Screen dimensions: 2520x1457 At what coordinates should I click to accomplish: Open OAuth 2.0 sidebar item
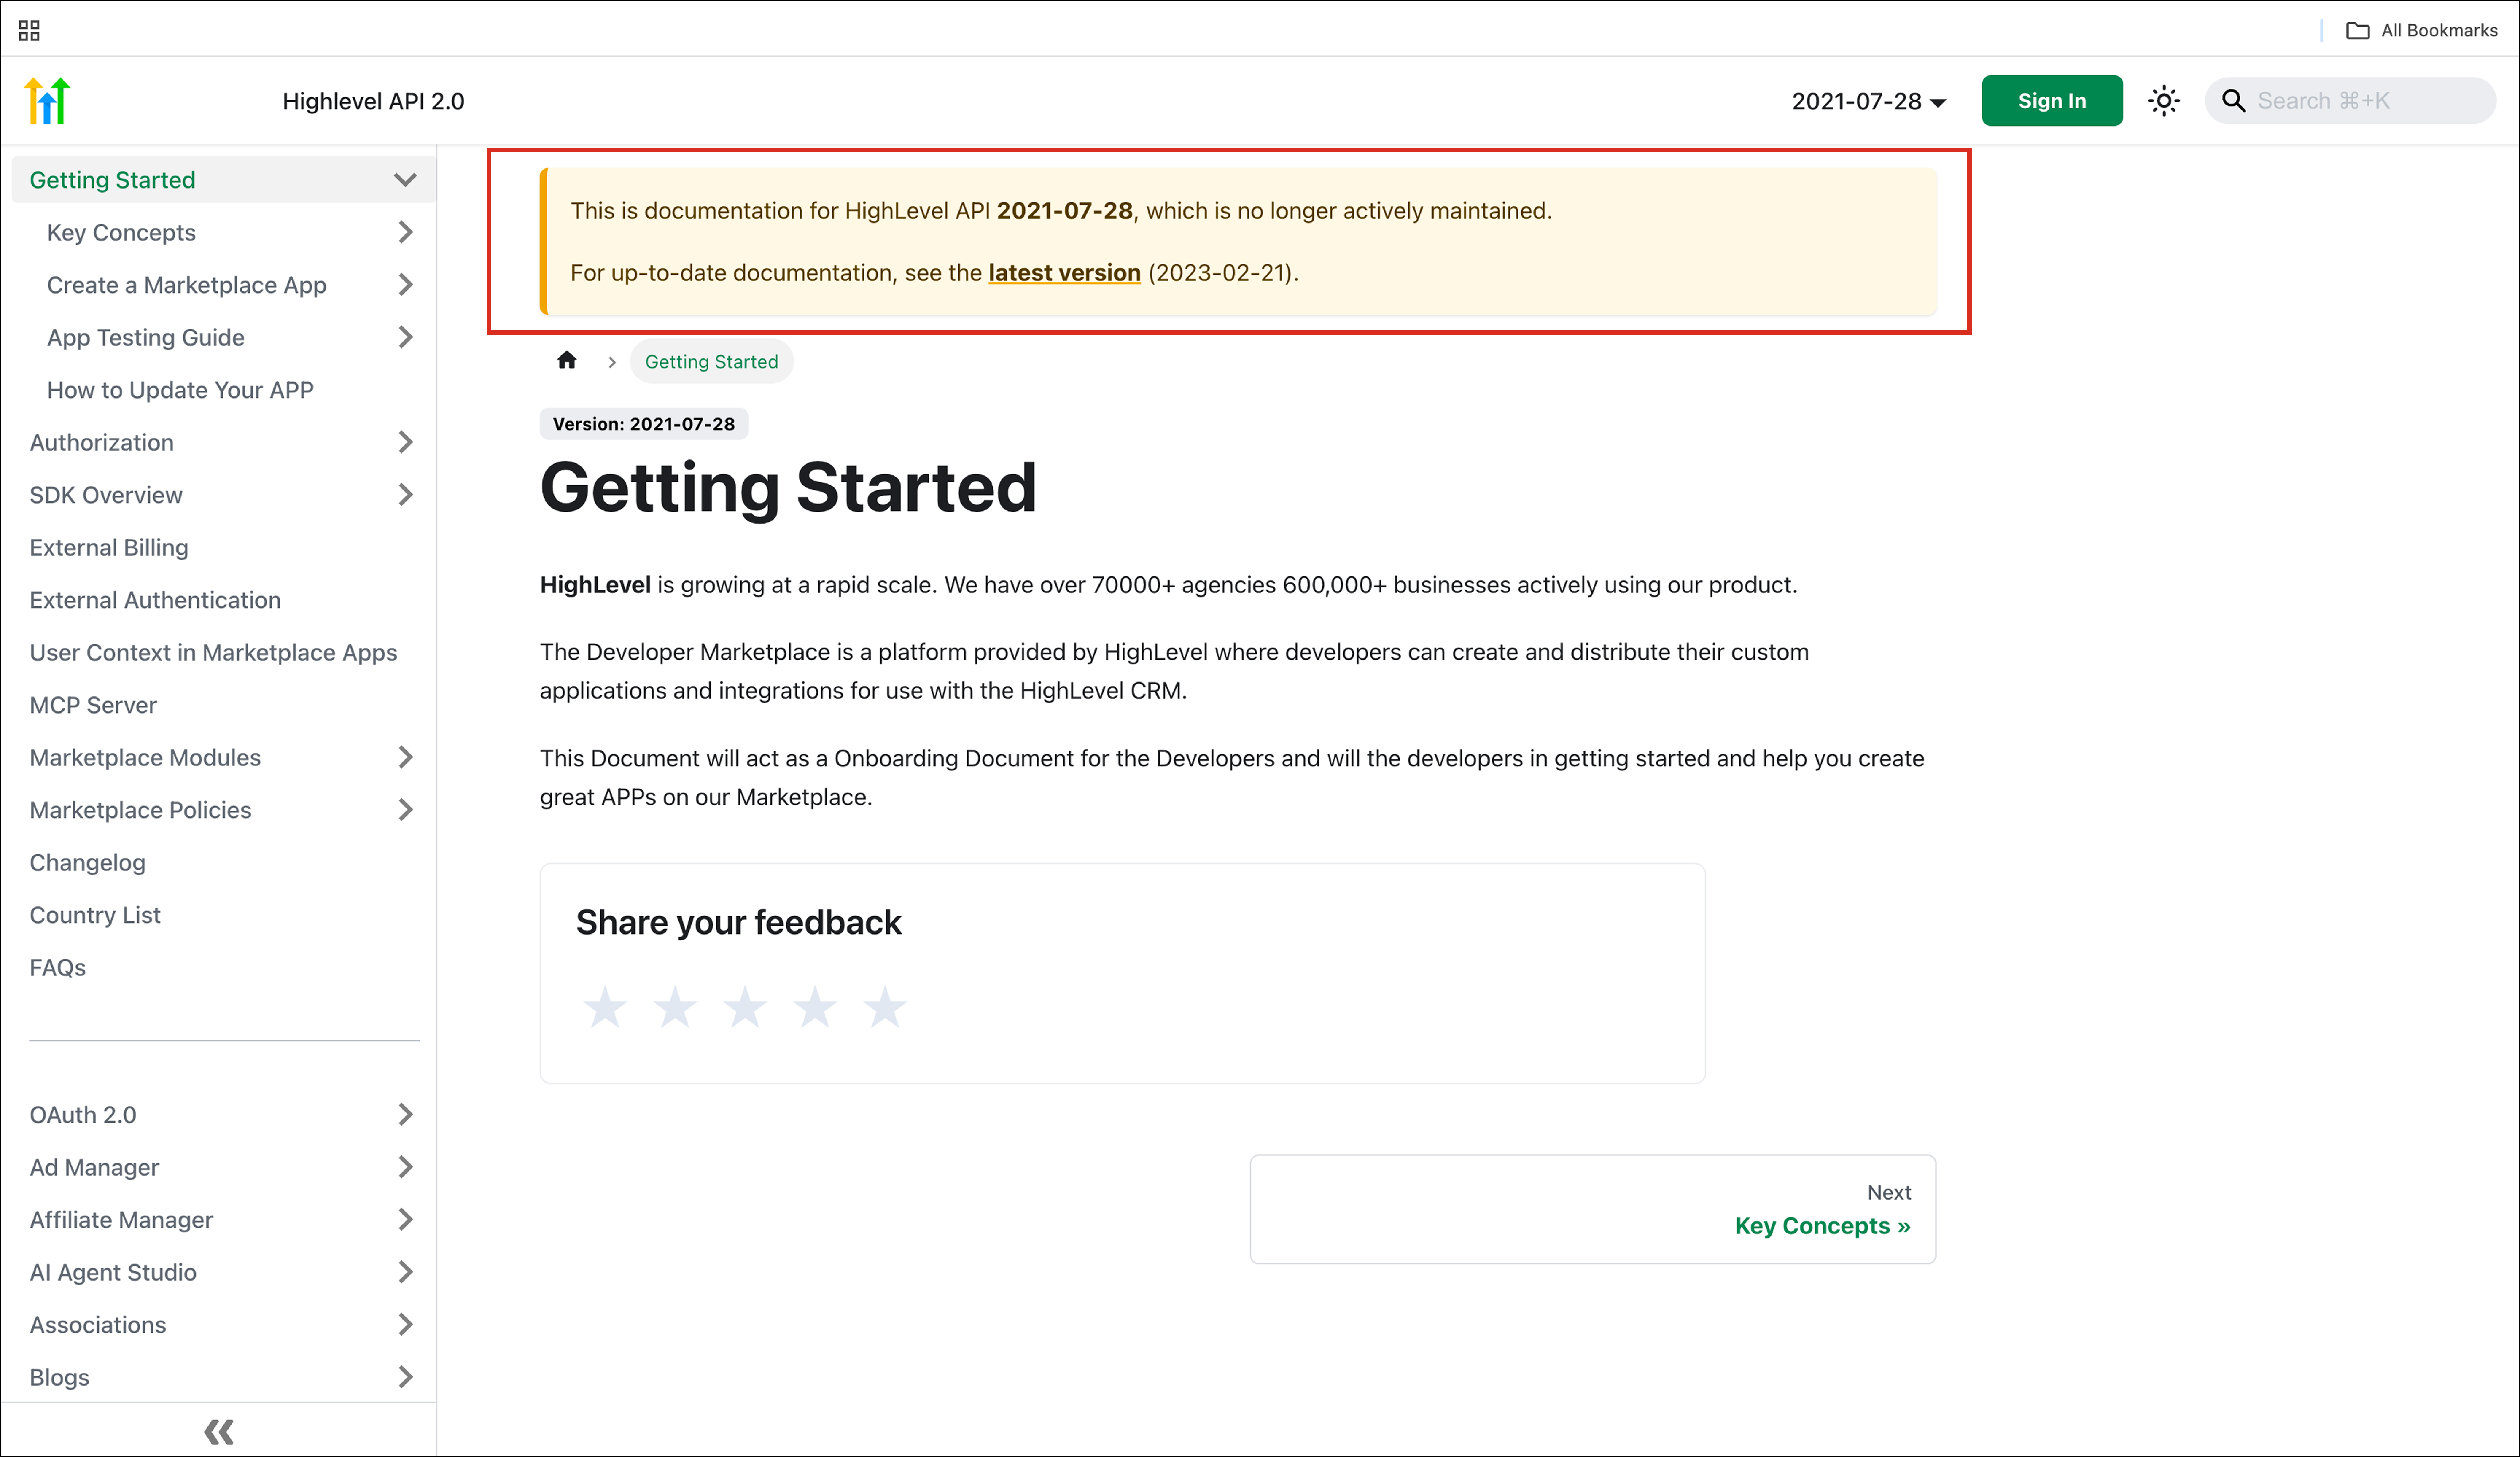[x=83, y=1115]
